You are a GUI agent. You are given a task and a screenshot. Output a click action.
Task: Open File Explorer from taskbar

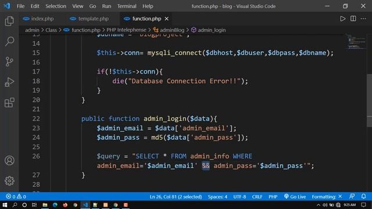45,205
